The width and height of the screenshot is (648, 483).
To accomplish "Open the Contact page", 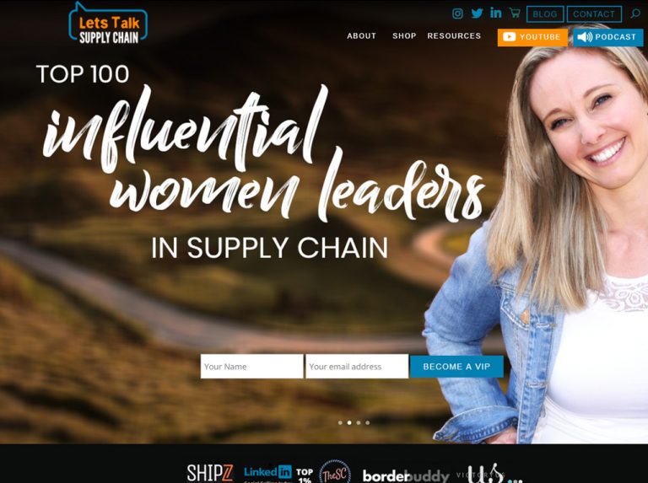I will click(x=594, y=14).
